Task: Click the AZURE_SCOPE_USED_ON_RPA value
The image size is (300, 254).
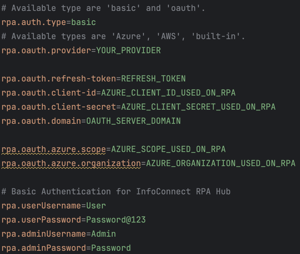Action: [x=168, y=149]
